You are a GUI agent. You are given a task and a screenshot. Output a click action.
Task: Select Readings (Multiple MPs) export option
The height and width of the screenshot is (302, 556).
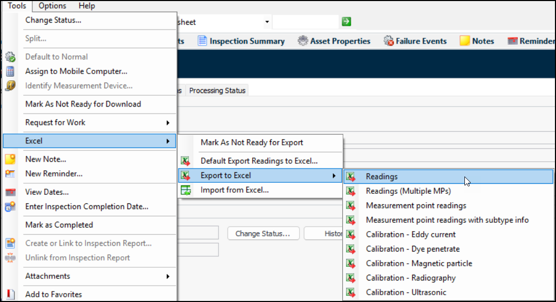pyautogui.click(x=408, y=191)
